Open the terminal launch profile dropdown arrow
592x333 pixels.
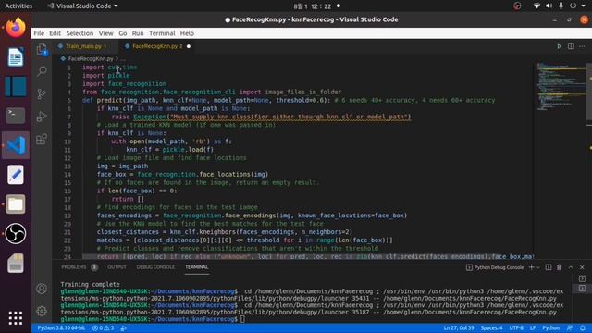[x=538, y=267]
